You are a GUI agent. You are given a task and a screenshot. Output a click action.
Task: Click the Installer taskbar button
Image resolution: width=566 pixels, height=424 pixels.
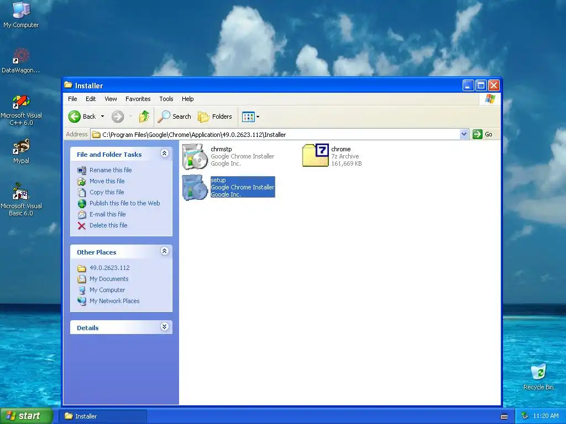click(x=103, y=416)
